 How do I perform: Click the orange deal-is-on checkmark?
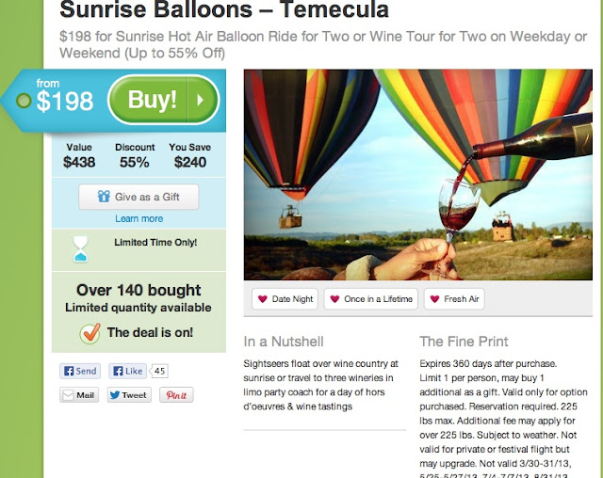point(90,333)
